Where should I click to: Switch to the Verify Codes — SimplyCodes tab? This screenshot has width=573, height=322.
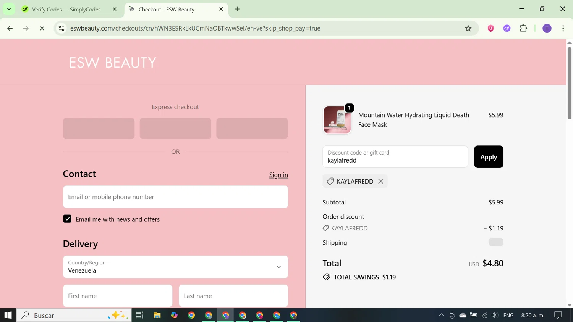(66, 9)
